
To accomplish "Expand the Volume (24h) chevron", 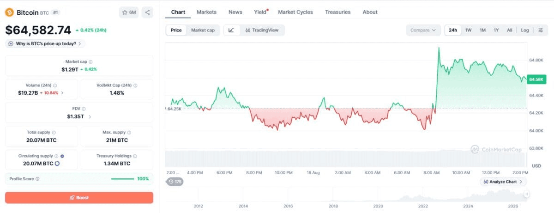I will pyautogui.click(x=62, y=93).
